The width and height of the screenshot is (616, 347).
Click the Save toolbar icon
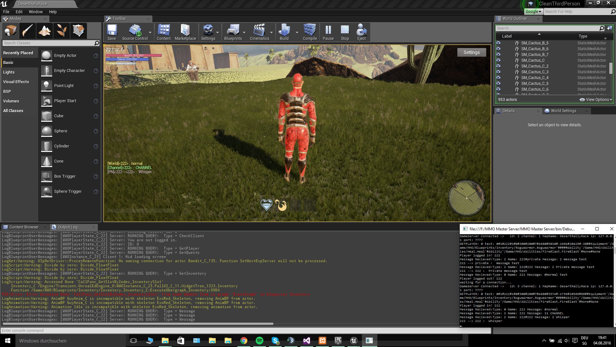pos(112,32)
